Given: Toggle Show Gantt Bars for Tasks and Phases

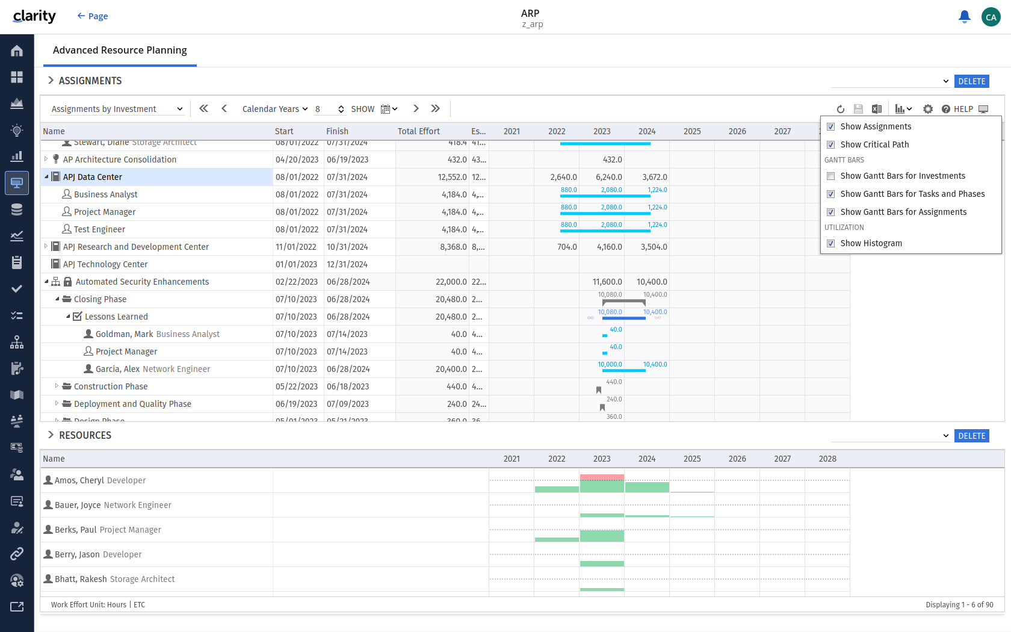Looking at the screenshot, I should pyautogui.click(x=830, y=194).
